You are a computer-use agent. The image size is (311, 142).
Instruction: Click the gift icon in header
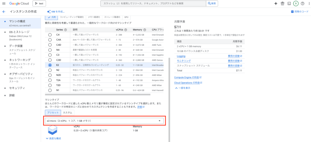[282, 4]
